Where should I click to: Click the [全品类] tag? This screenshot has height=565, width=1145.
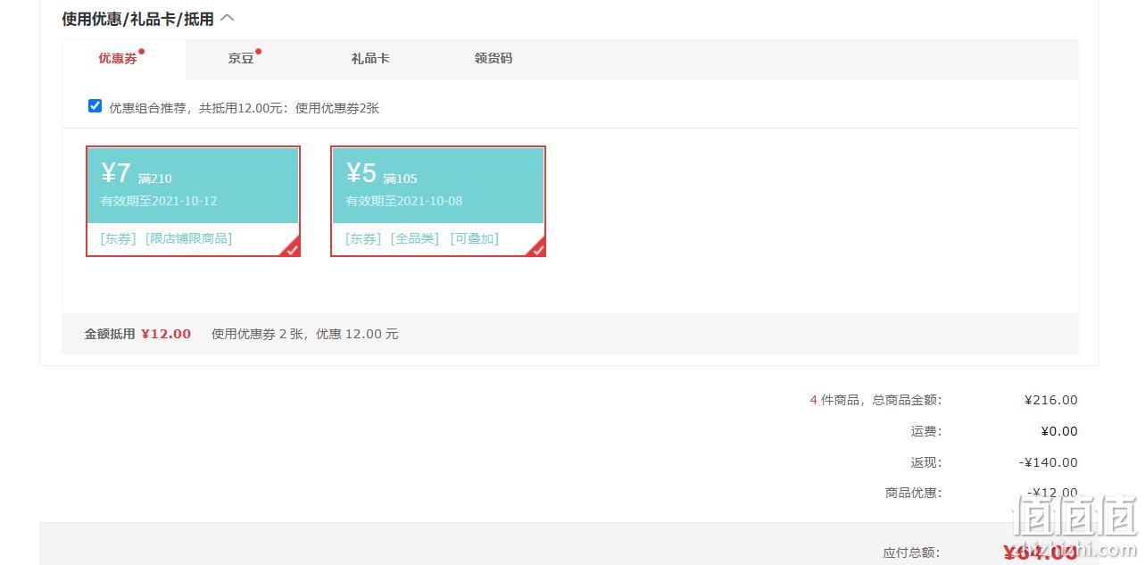[415, 238]
